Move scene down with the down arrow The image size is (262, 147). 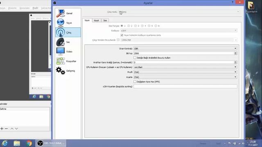(16, 129)
